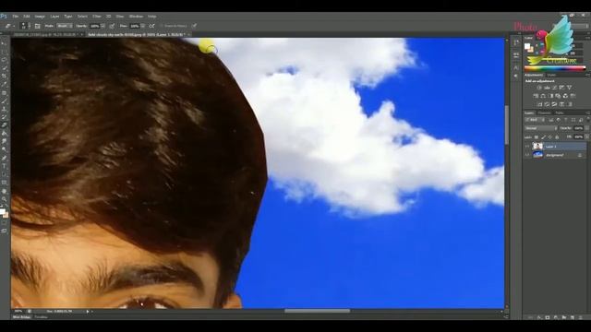Toggle lock image pixels
The width and height of the screenshot is (591, 332).
(543, 137)
